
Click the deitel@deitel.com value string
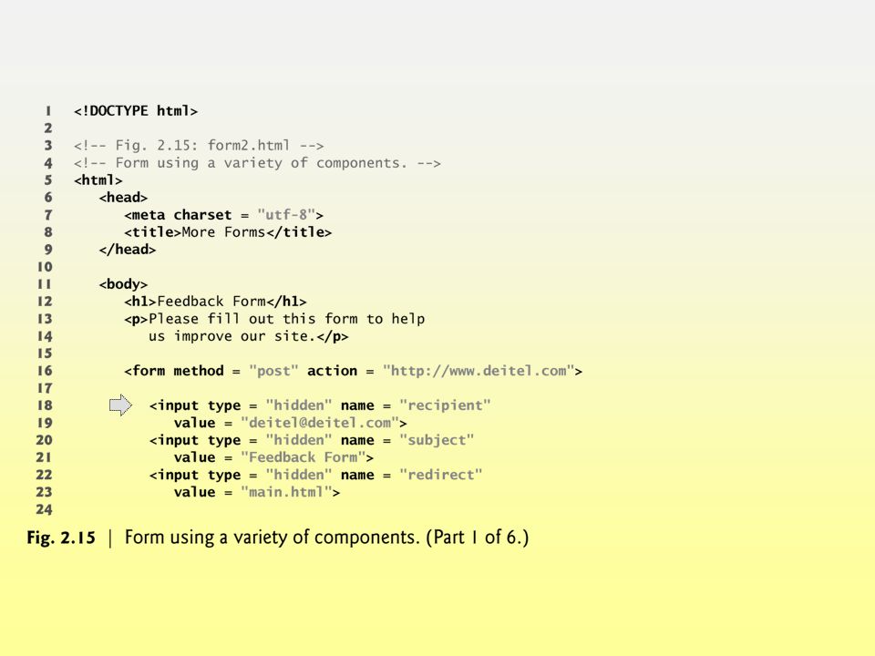[x=320, y=423]
